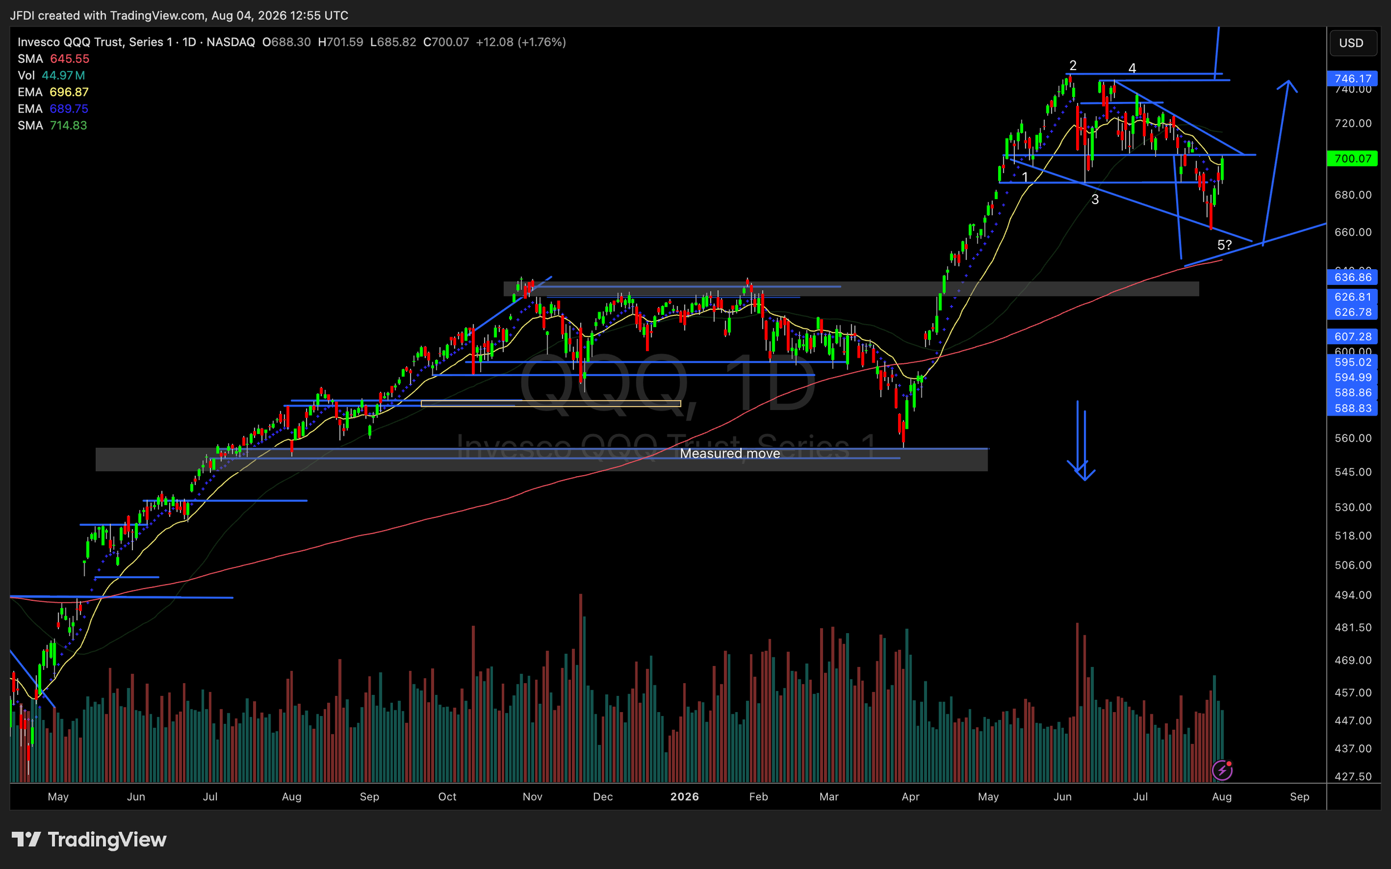Click 518.00 on the price axis
1391x869 pixels.
pyautogui.click(x=1353, y=536)
